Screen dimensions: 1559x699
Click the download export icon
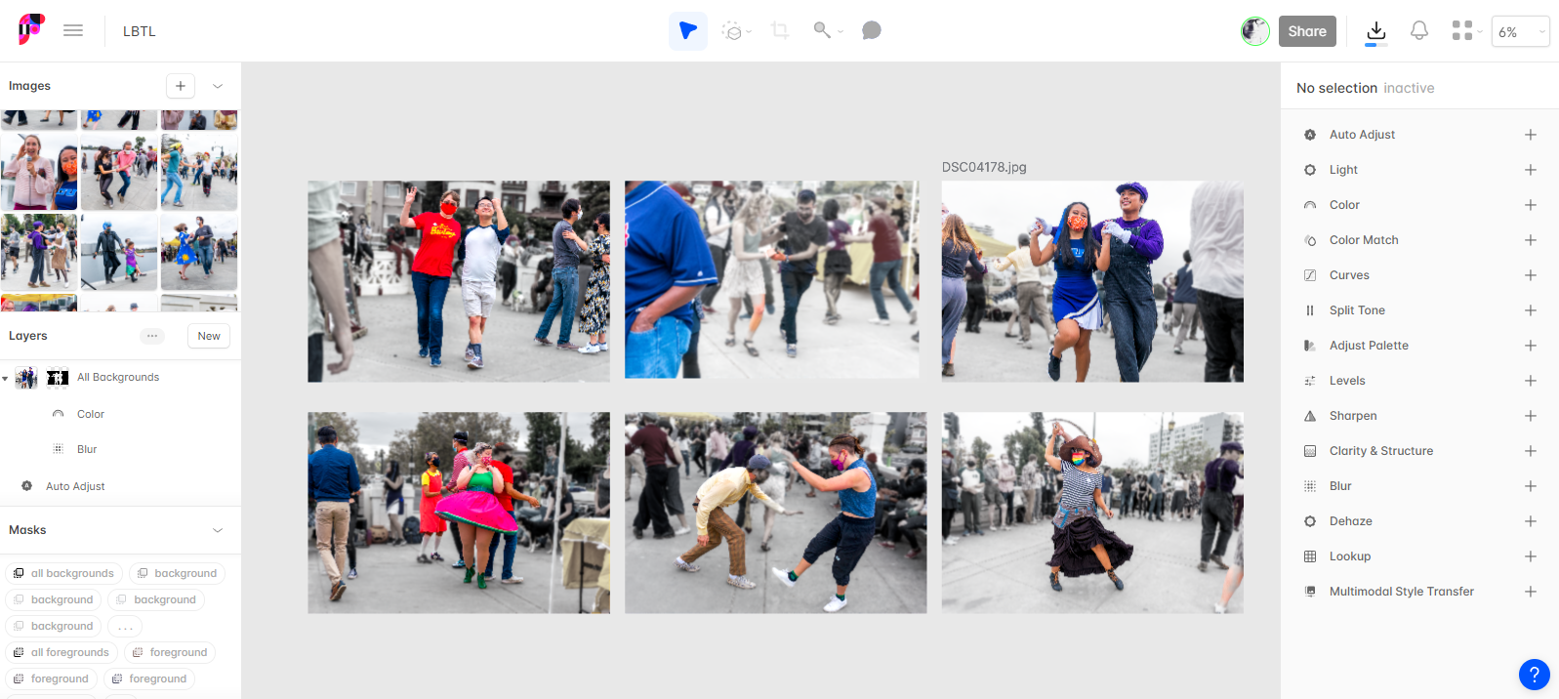pos(1375,31)
